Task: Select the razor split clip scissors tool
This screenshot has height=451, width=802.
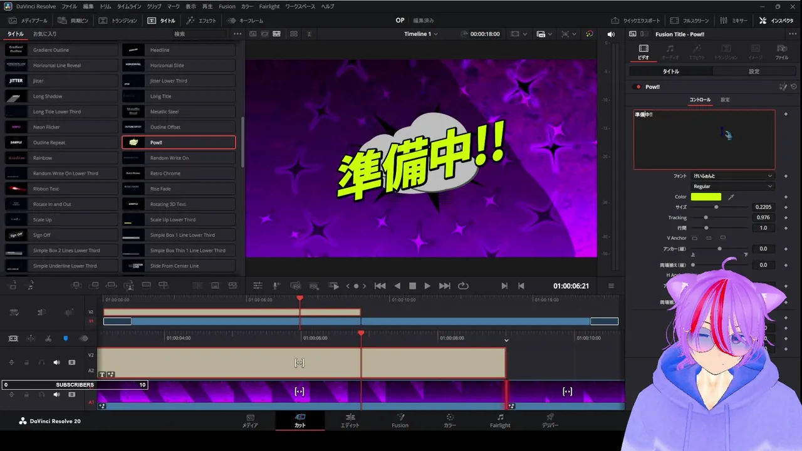Action: tap(48, 338)
